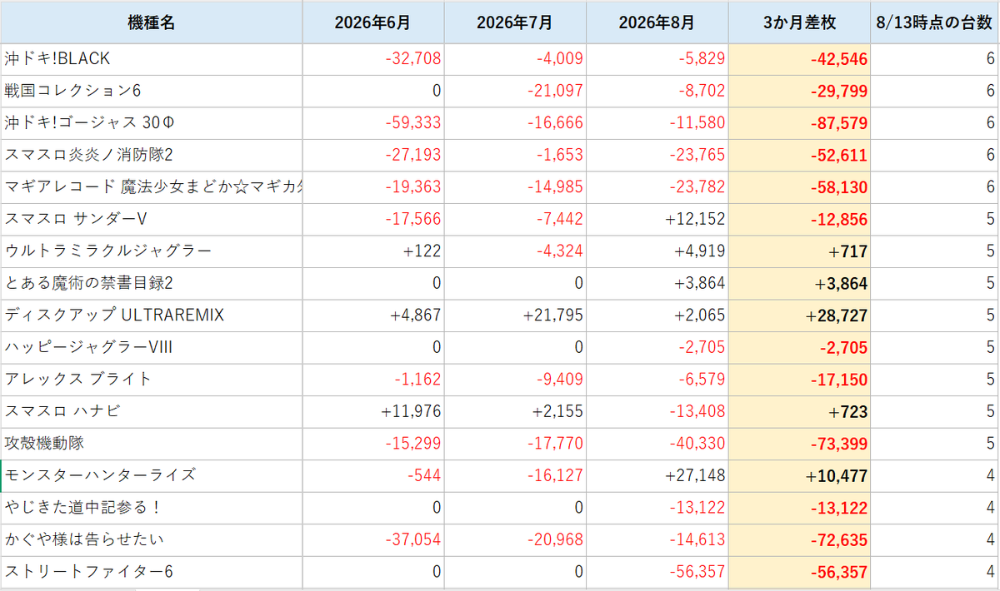Select the -20,968 July cell
Screen dimensions: 1000x591
pos(515,539)
